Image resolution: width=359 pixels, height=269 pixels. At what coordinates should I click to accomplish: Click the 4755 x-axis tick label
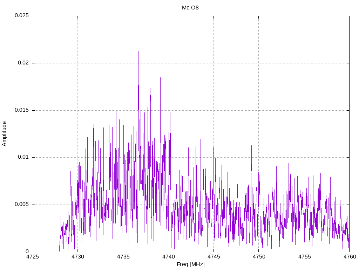[304, 257]
